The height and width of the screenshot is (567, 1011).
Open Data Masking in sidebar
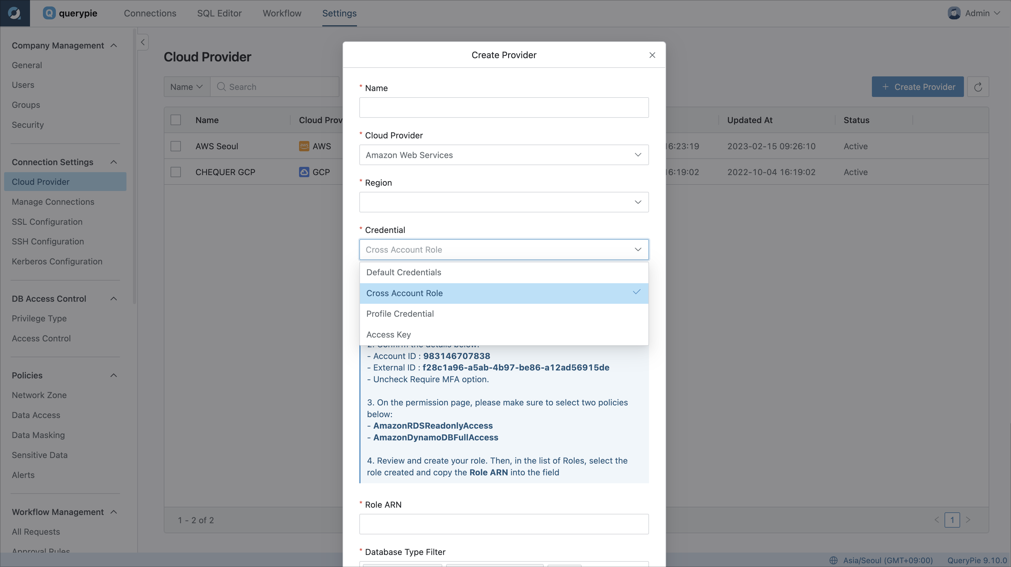point(38,435)
